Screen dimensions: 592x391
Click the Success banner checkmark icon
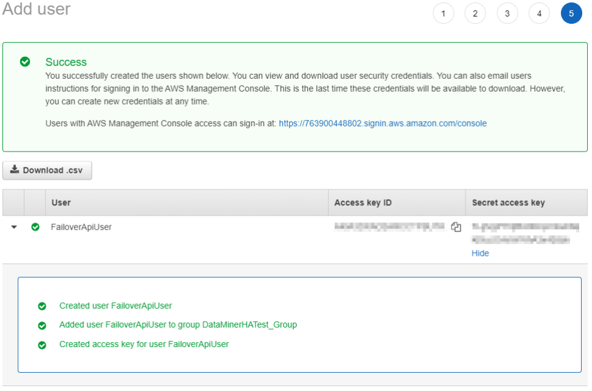[25, 62]
